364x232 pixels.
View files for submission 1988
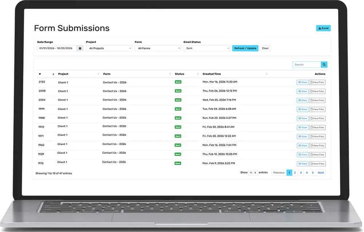pyautogui.click(x=317, y=119)
